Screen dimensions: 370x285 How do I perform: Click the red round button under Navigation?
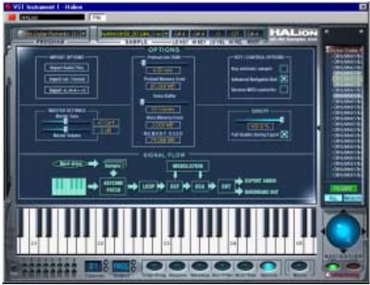pos(353,266)
